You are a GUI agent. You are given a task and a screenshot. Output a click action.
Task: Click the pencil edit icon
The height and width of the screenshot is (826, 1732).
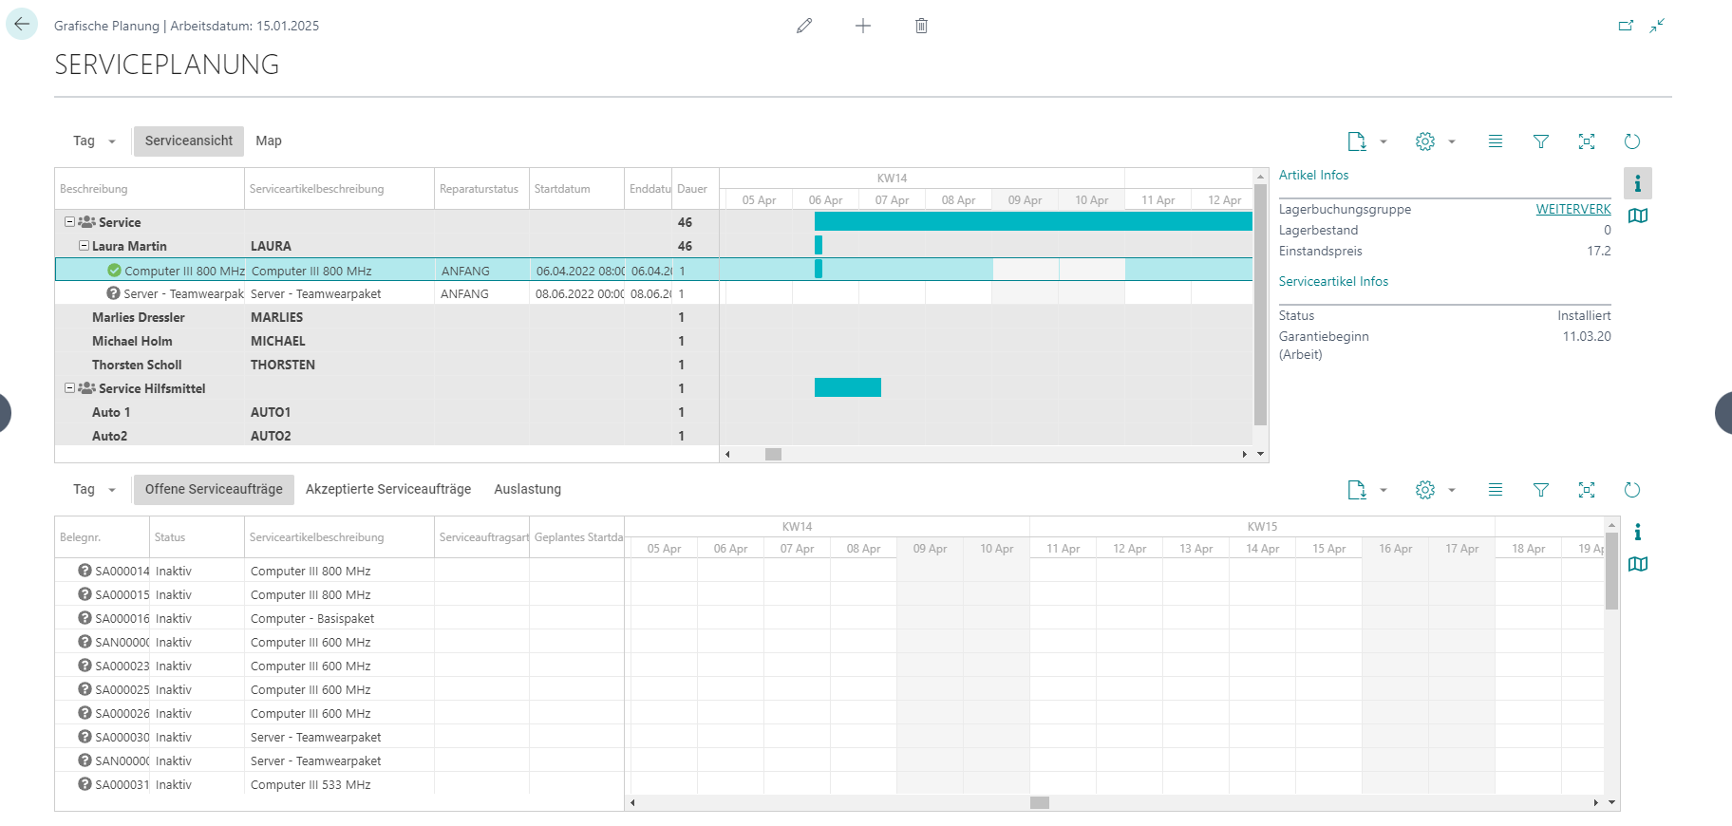click(804, 26)
